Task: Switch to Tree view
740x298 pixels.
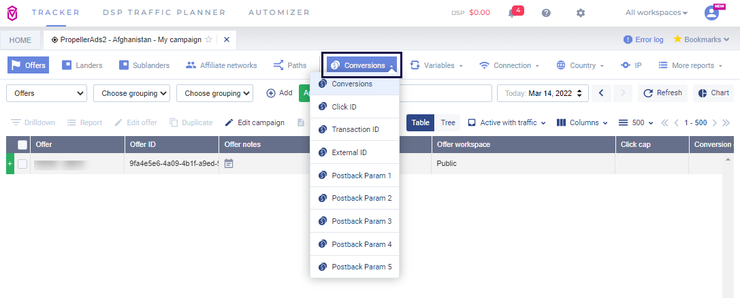Action: (x=448, y=122)
